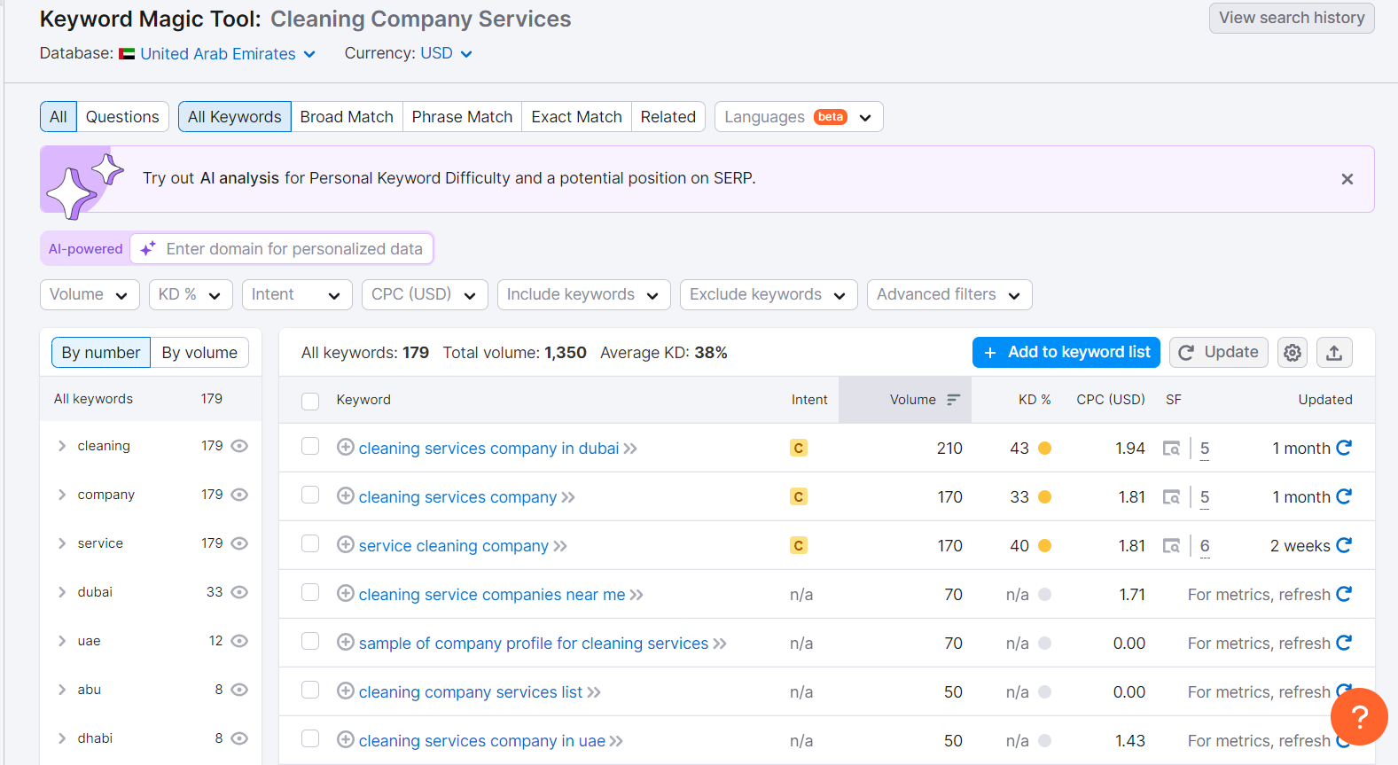This screenshot has width=1398, height=765.
Task: Open the Intent filter dropdown
Action: tap(297, 295)
